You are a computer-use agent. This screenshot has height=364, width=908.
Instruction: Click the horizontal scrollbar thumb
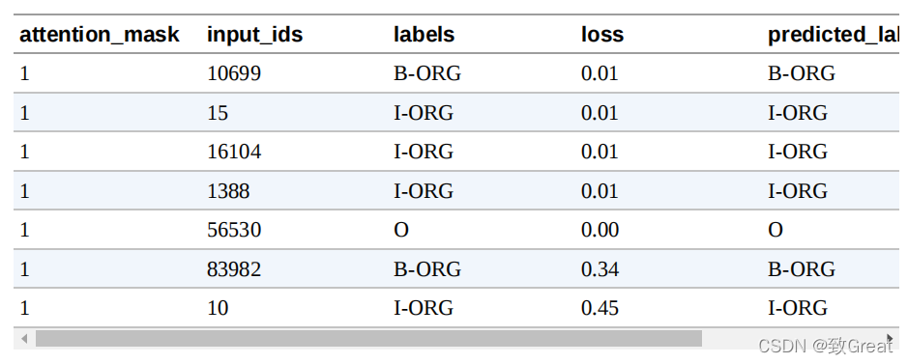click(x=368, y=339)
